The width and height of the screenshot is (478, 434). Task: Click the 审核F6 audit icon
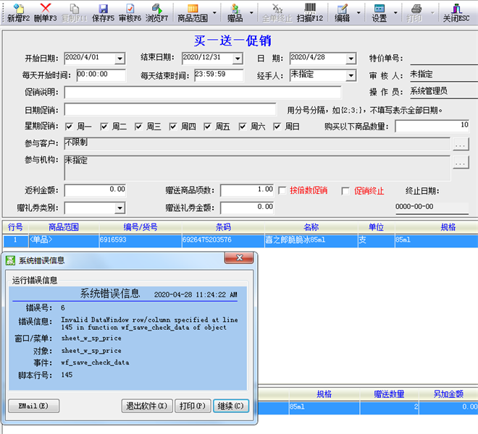click(130, 9)
